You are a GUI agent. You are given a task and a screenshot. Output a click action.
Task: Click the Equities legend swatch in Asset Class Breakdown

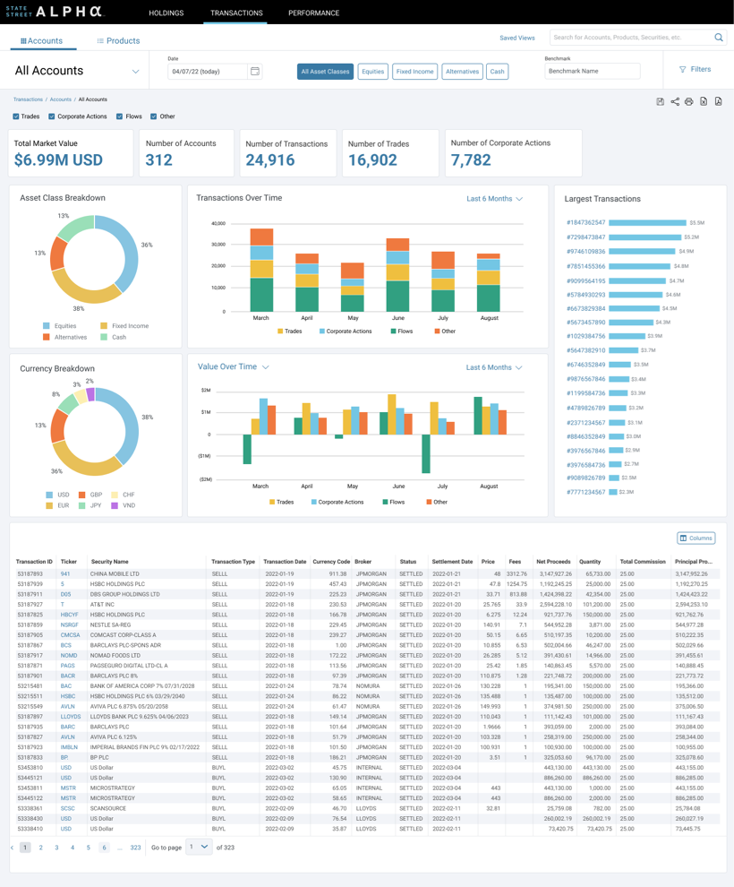click(x=47, y=326)
